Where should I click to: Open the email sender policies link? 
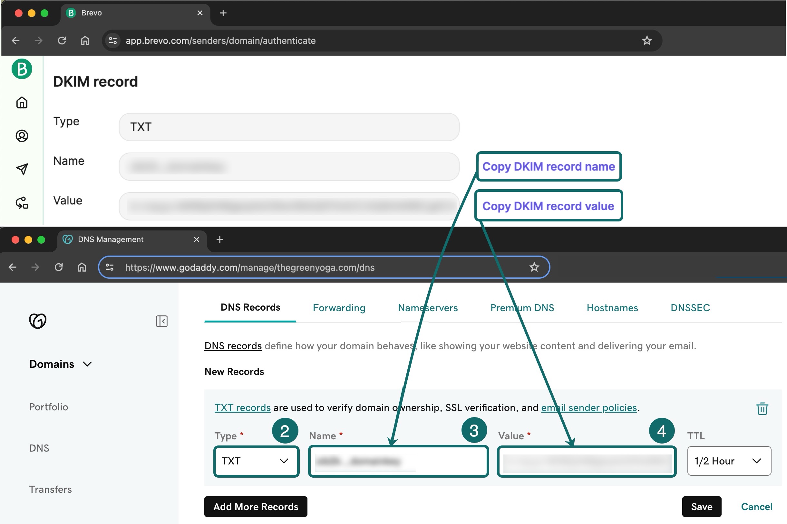coord(588,407)
